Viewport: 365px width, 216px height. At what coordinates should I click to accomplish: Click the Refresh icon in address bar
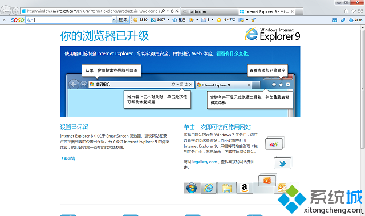tap(172, 11)
